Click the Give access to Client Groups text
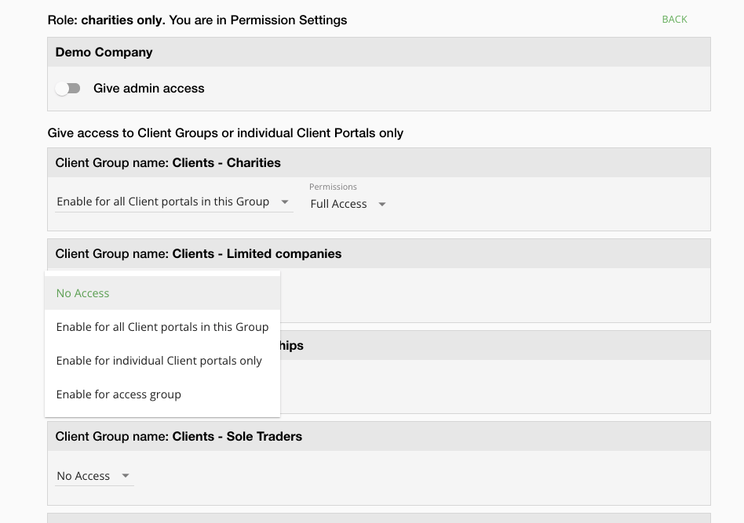The image size is (744, 523). (x=225, y=133)
